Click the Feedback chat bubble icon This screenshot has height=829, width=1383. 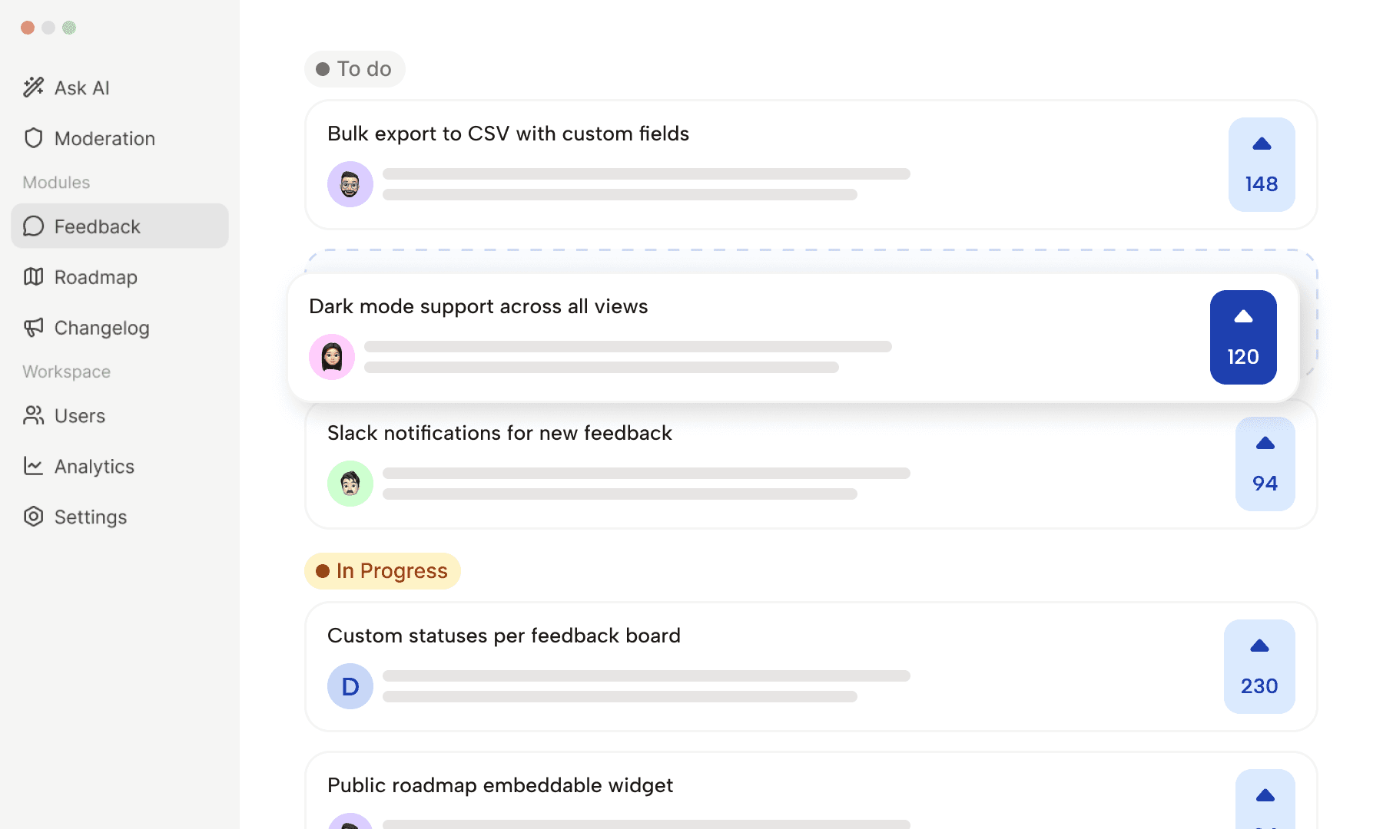[x=33, y=226]
